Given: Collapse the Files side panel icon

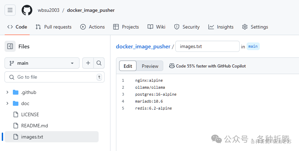Looking at the screenshot, I should 10,46.
